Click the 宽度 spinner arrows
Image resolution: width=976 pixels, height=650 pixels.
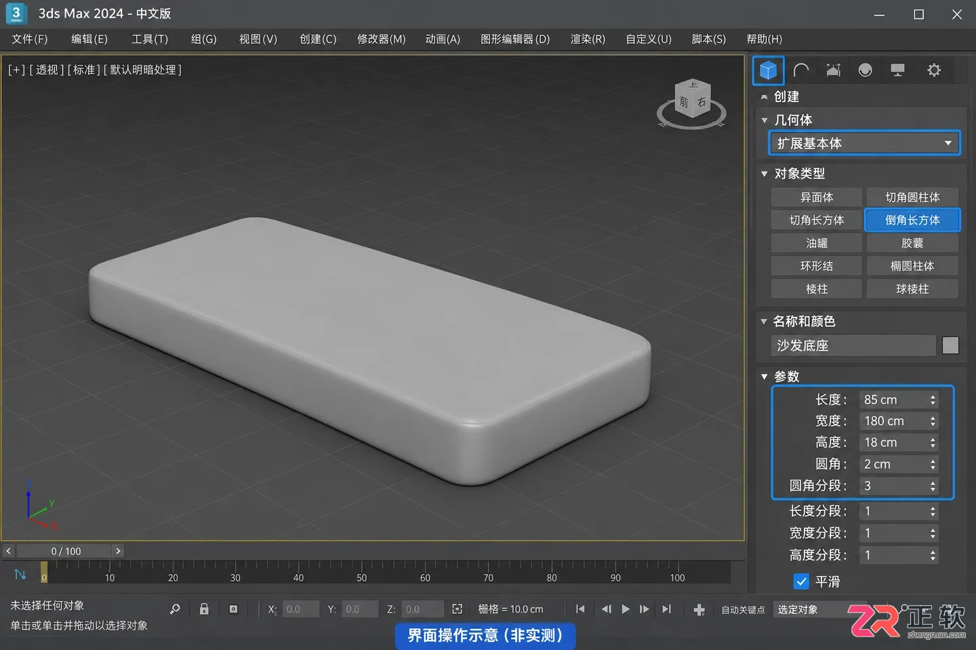tap(933, 421)
